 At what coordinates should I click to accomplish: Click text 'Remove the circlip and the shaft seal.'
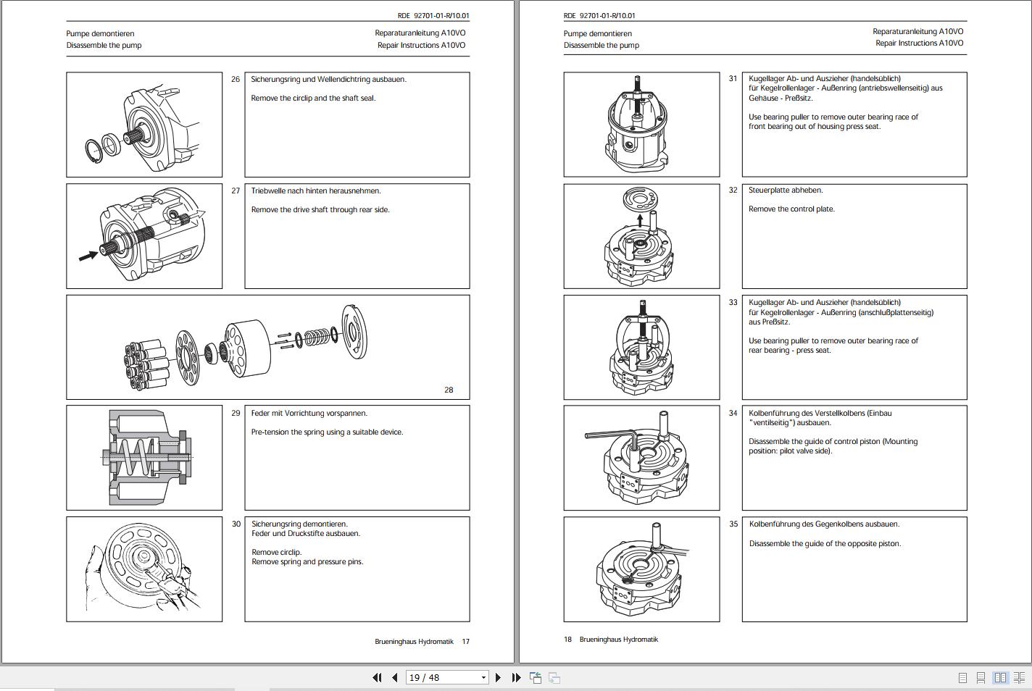[x=313, y=99]
